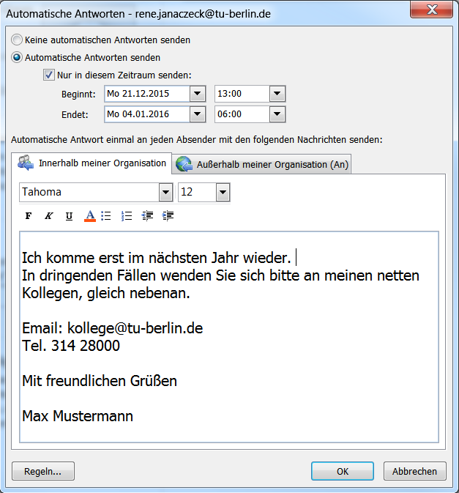Click the font color icon
This screenshot has width=459, height=493.
point(90,216)
